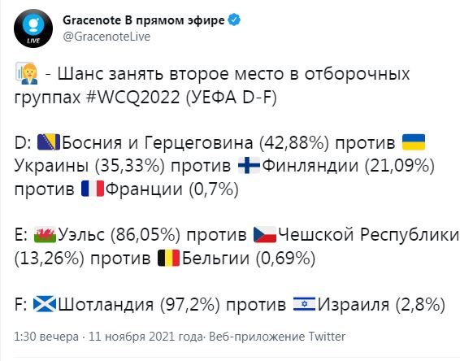Click the Шотландия (97,2%) text

(139, 305)
